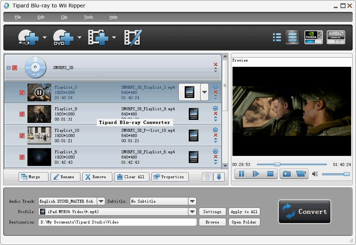
Task: Mute the preview volume speaker
Action: pos(315,174)
